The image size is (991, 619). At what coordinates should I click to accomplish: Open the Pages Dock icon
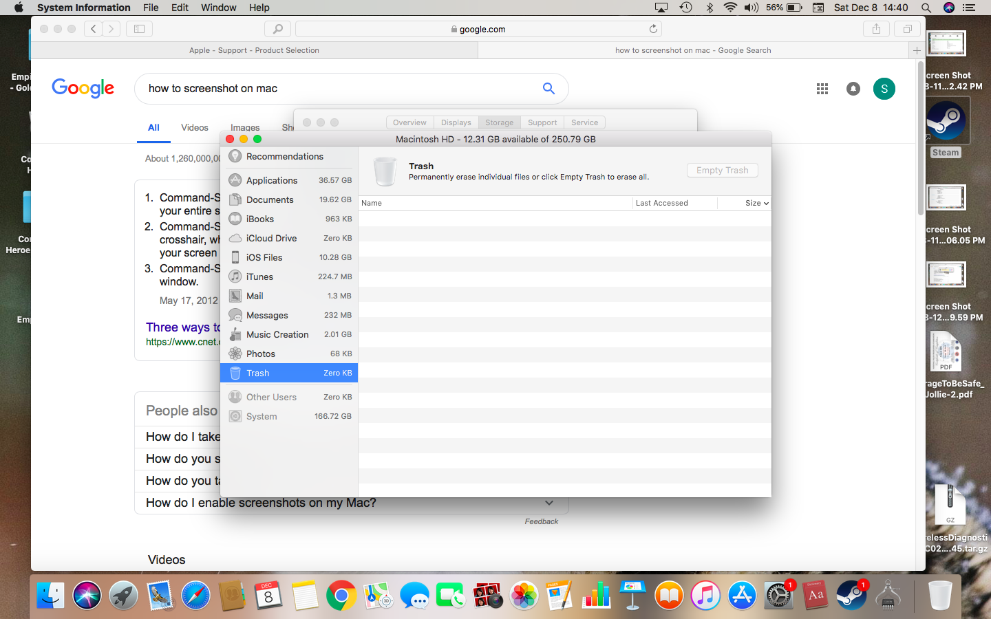[560, 596]
